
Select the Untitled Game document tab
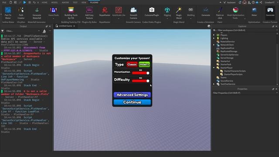tap(65, 26)
